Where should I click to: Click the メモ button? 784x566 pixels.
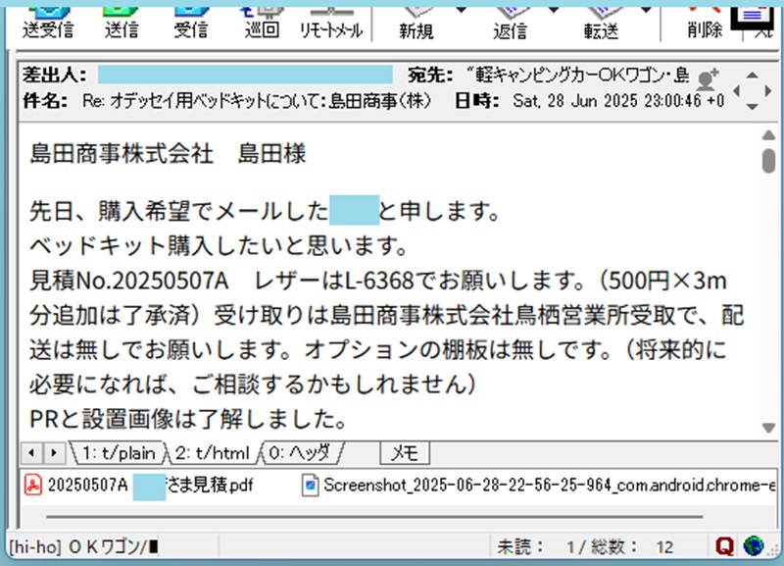[405, 453]
